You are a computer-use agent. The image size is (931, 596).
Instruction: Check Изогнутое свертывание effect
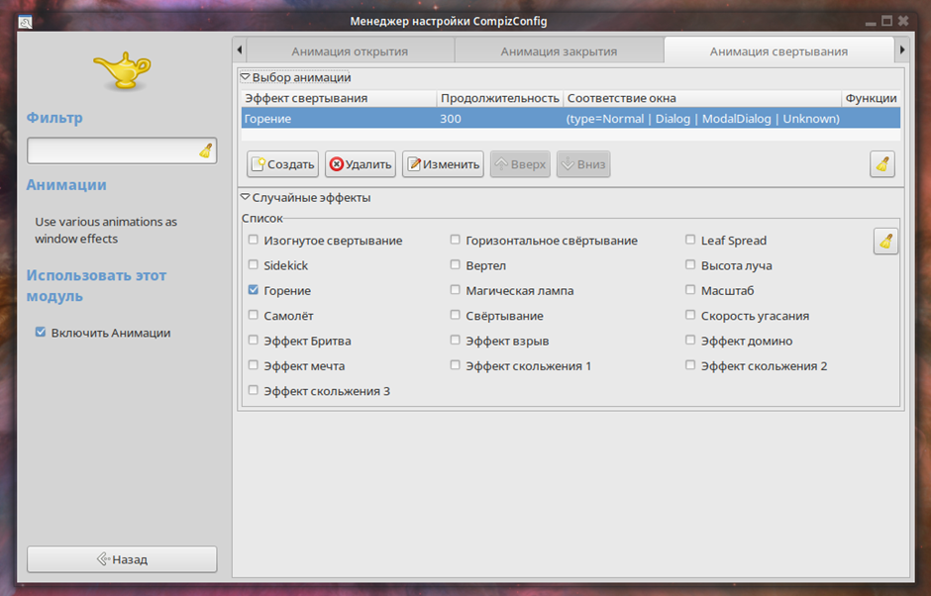click(x=254, y=240)
